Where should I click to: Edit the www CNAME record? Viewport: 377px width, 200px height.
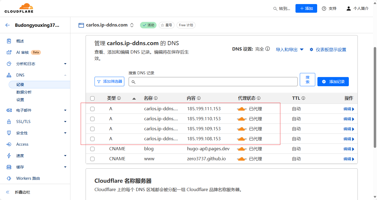(349, 159)
